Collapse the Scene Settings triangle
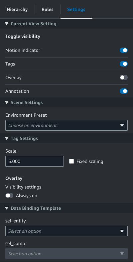 pyautogui.click(x=7, y=102)
